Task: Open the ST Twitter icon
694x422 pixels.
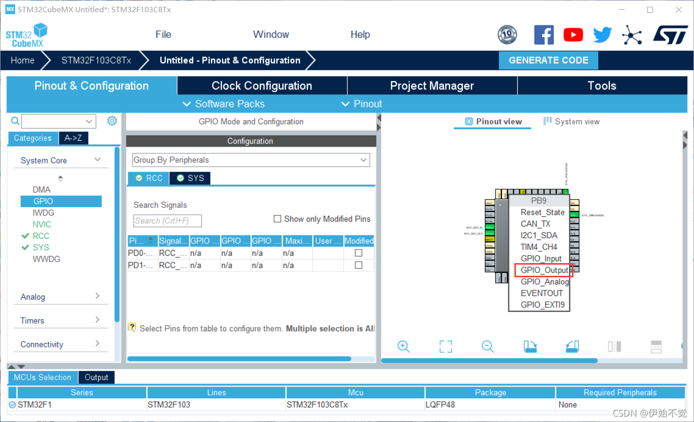Action: tap(603, 35)
